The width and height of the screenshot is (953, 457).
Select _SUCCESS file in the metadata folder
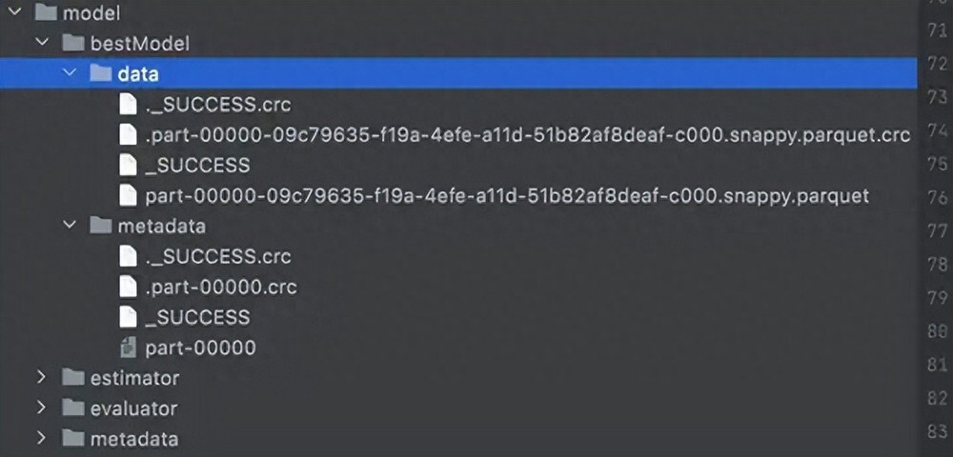(x=197, y=317)
